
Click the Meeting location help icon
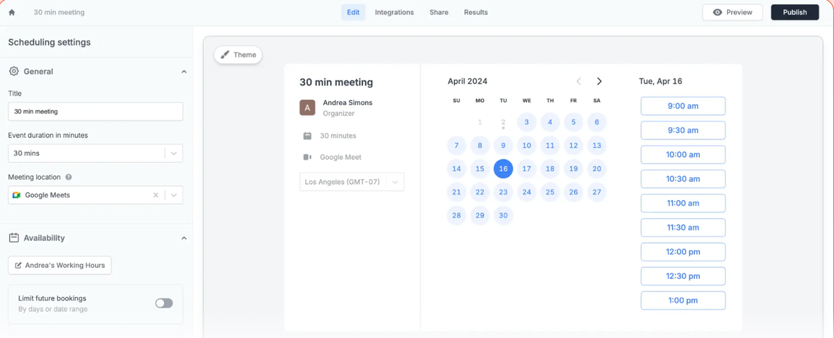point(68,177)
